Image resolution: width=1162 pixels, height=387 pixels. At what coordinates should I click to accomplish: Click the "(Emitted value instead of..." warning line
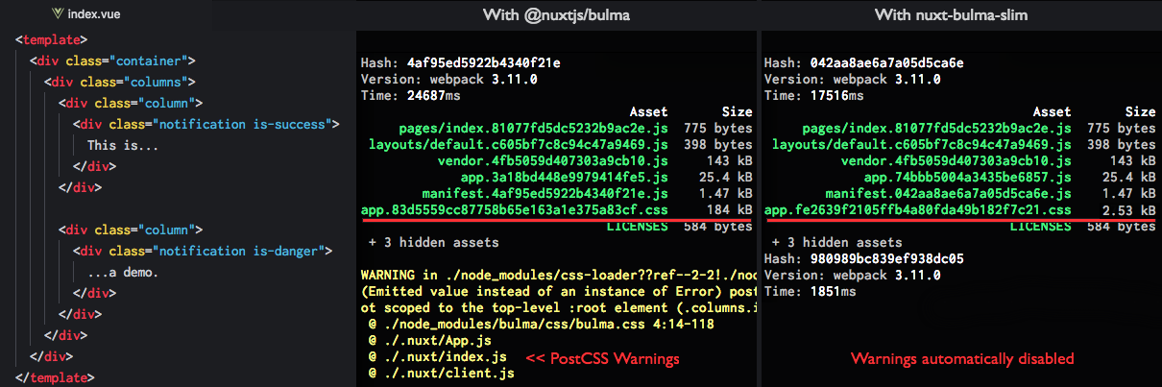pos(557,292)
